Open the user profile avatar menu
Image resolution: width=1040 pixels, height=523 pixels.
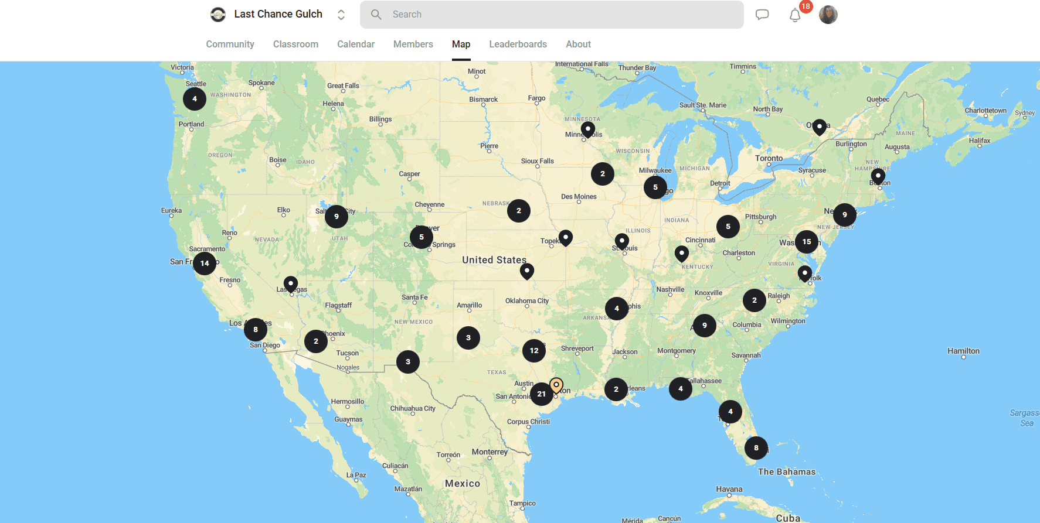pyautogui.click(x=828, y=15)
